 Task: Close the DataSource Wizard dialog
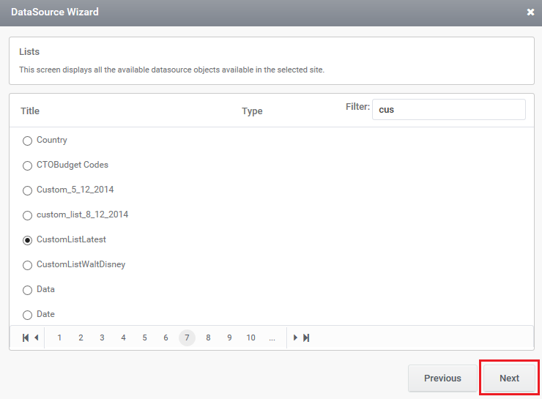530,12
